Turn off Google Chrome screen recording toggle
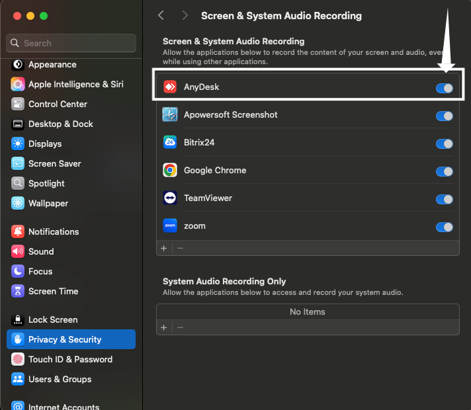Screen dimensions: 471x410 [444, 171]
